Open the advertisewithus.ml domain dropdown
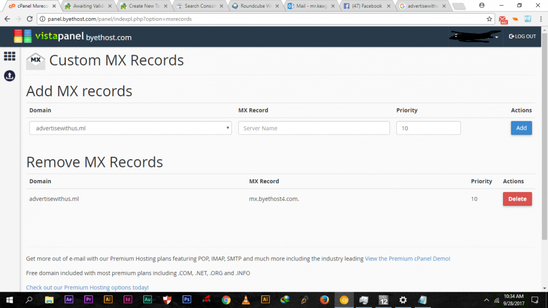Screen dimensions: 548x308 pos(130,128)
